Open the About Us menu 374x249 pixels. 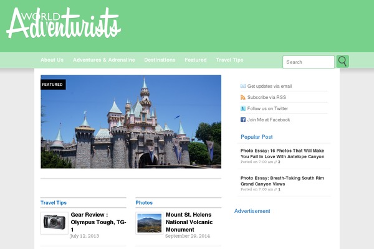tap(52, 60)
